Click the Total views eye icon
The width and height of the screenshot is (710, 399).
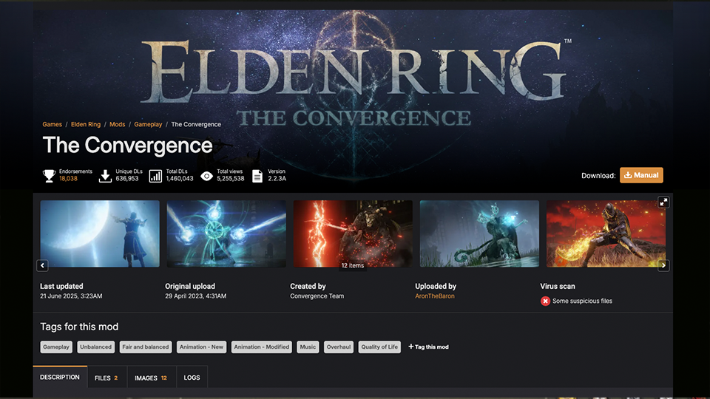206,176
